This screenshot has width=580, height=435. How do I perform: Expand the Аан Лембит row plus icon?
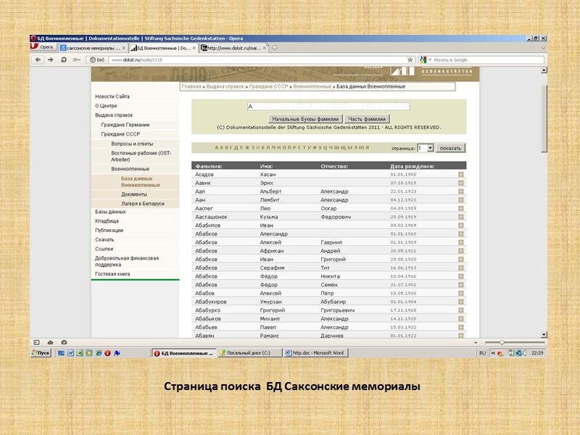coord(461,200)
